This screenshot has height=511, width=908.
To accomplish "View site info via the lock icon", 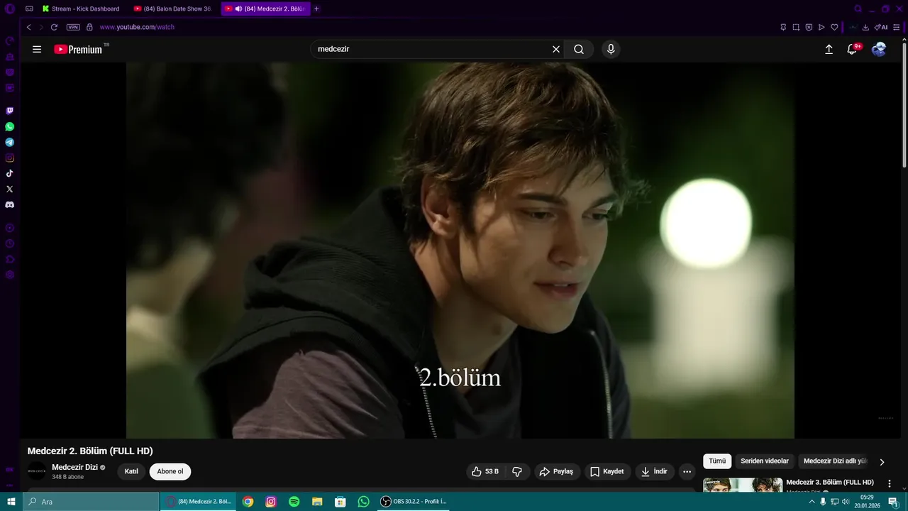I will [89, 27].
